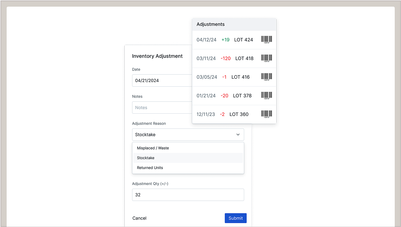The width and height of the screenshot is (401, 227).
Task: Focus the Date field showing 04/21/2024
Action: point(162,80)
